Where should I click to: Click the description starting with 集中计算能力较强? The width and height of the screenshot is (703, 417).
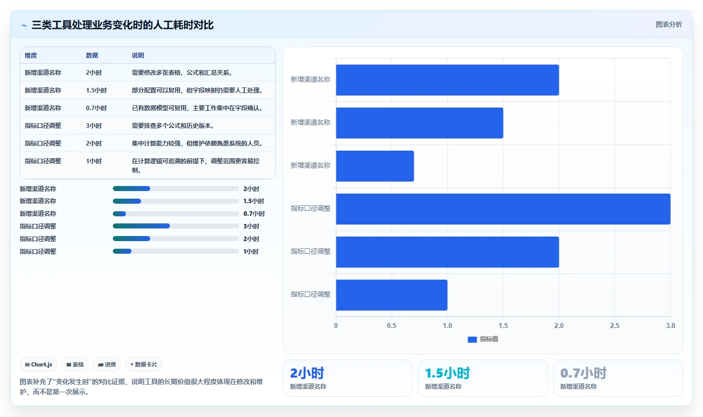point(198,144)
